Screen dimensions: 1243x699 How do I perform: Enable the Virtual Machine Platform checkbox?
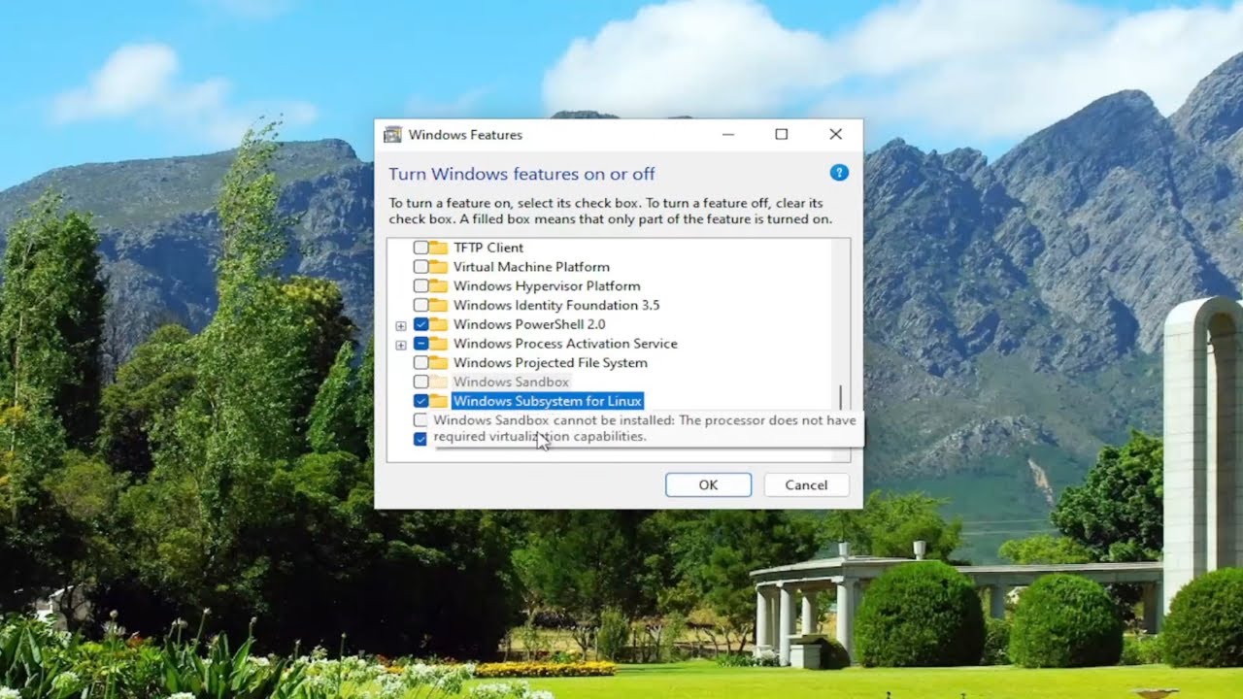420,267
